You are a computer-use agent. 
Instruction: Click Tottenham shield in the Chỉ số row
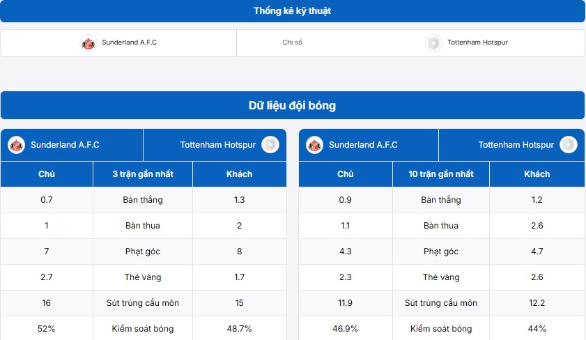(x=434, y=43)
